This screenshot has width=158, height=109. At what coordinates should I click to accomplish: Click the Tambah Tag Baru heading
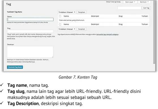[x=14, y=12]
